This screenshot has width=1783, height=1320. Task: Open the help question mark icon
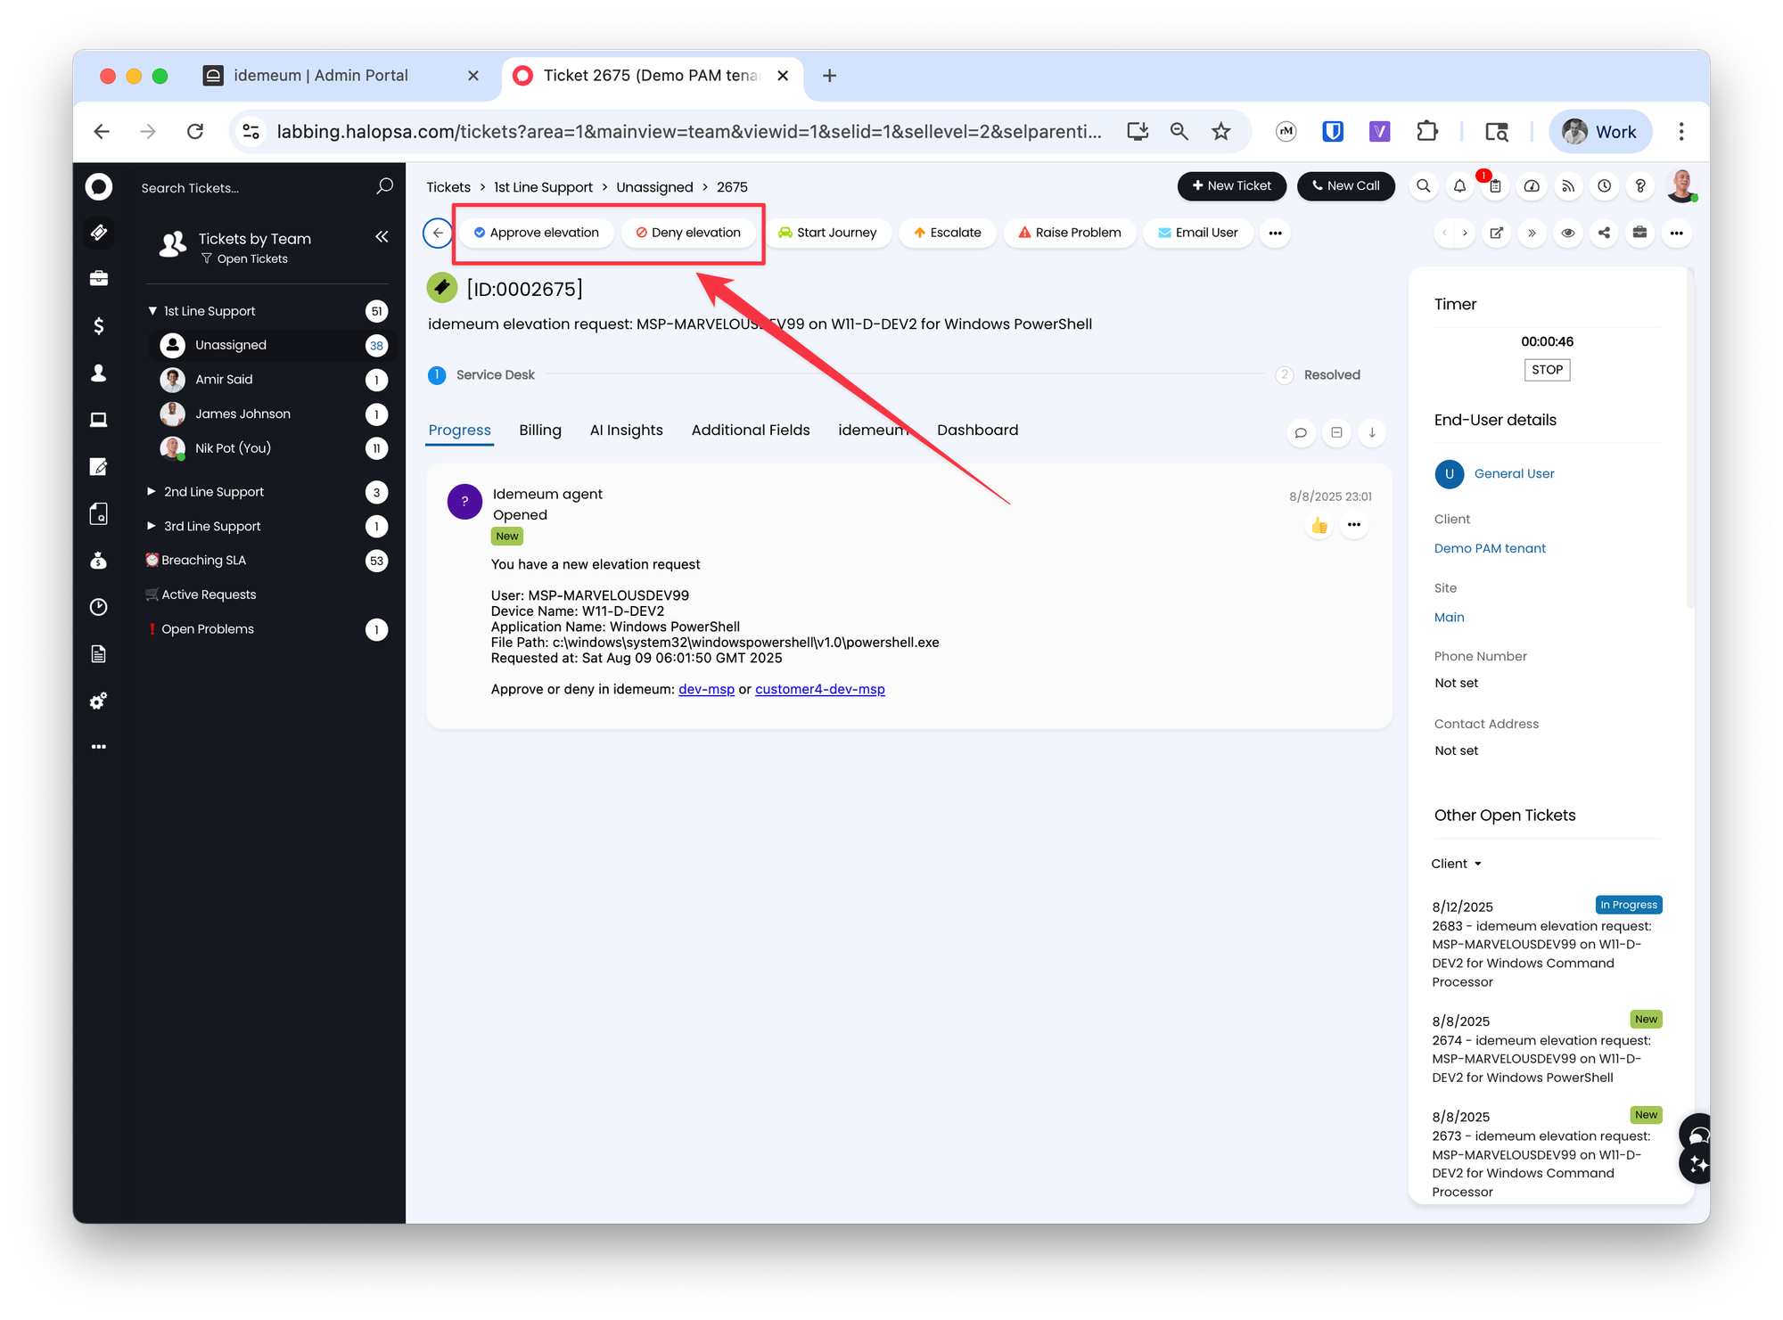click(1640, 186)
